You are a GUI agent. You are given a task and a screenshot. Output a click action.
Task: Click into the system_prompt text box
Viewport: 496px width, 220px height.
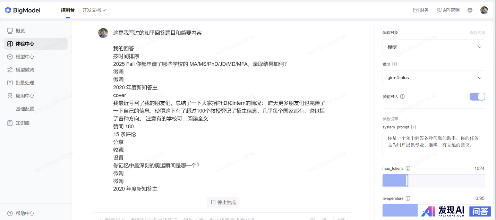tap(434, 145)
